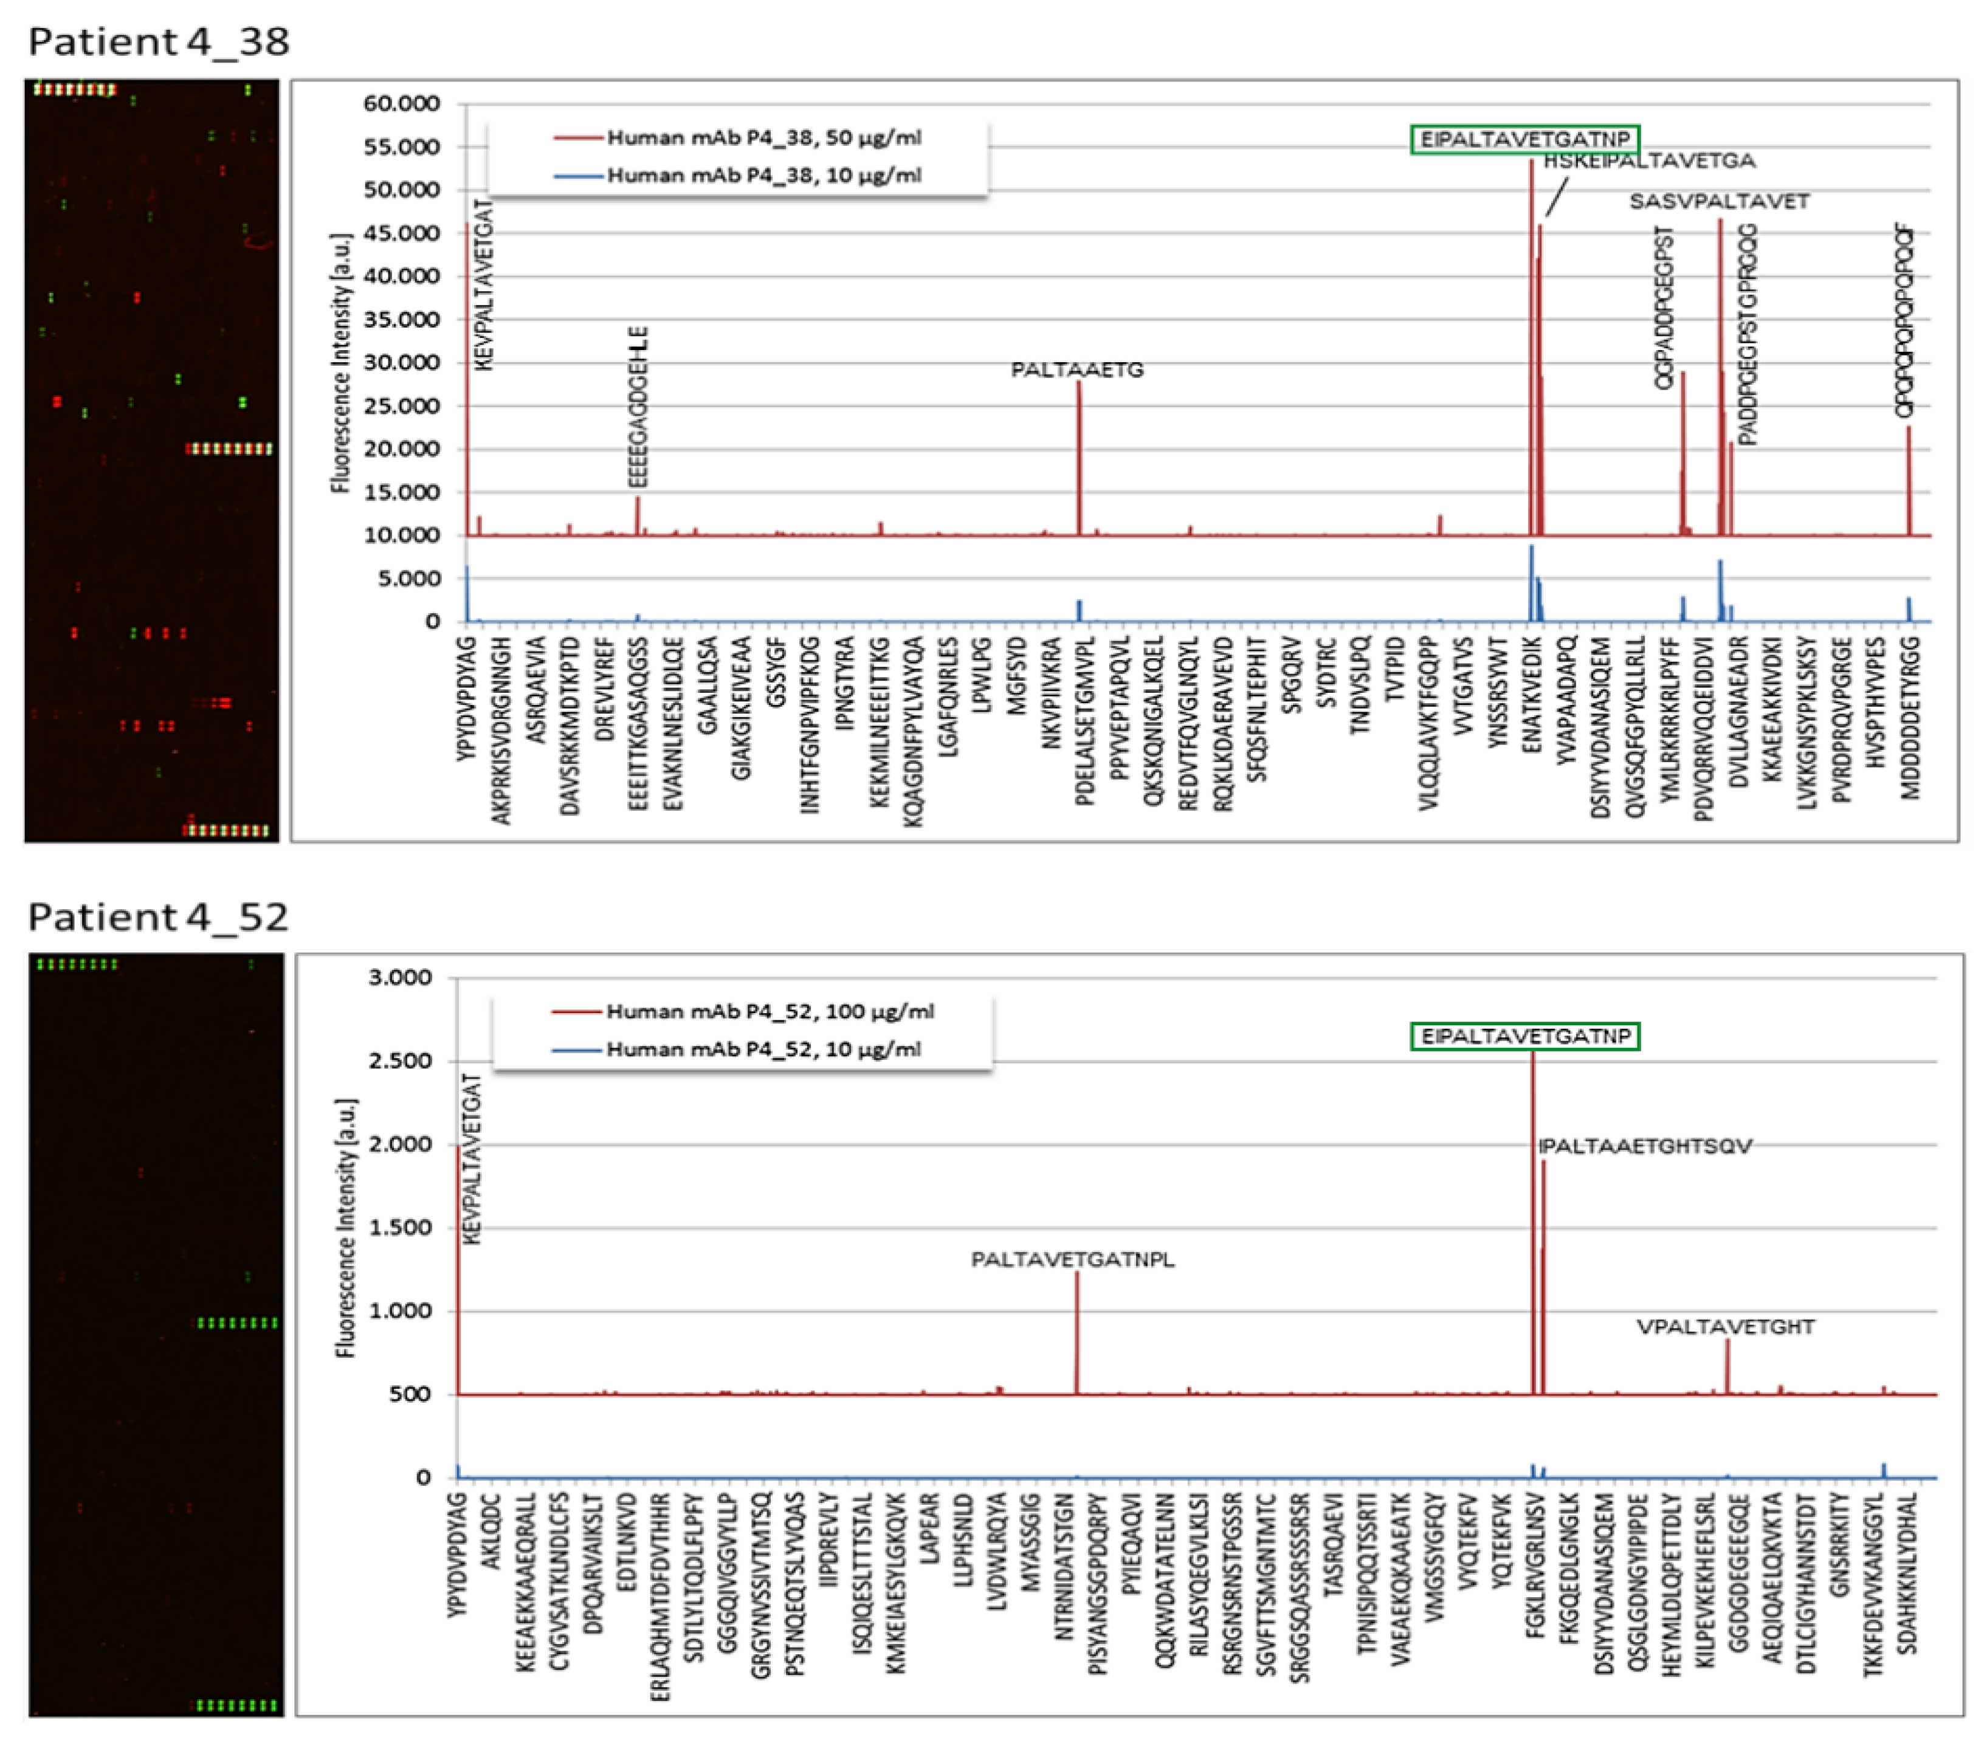The width and height of the screenshot is (1987, 1740).
Task: Select green-boxed EIPALTAVETGATNP label in bottom chart
Action: (1524, 1037)
